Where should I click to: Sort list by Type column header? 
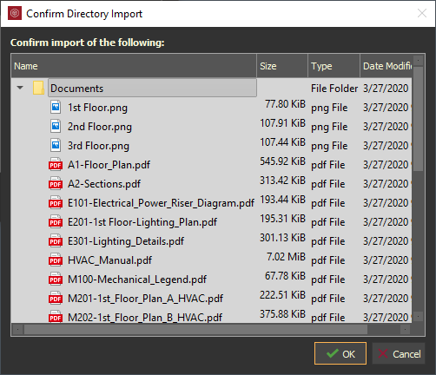(334, 66)
